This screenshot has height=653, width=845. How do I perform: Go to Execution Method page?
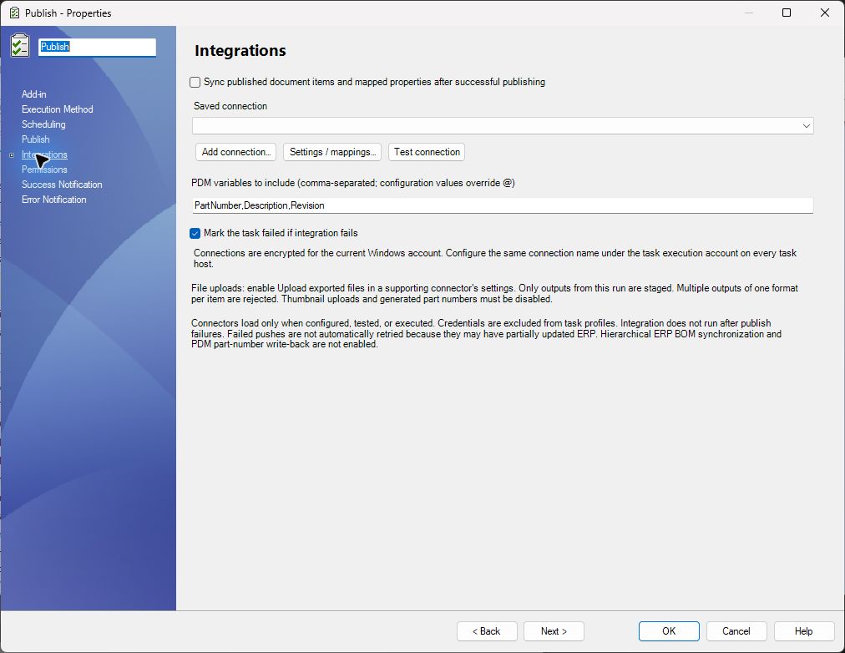(x=57, y=109)
